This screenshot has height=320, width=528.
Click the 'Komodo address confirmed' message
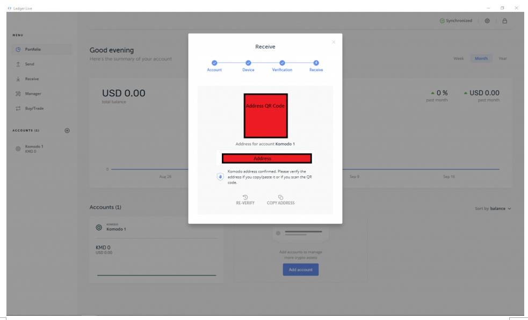tap(270, 177)
